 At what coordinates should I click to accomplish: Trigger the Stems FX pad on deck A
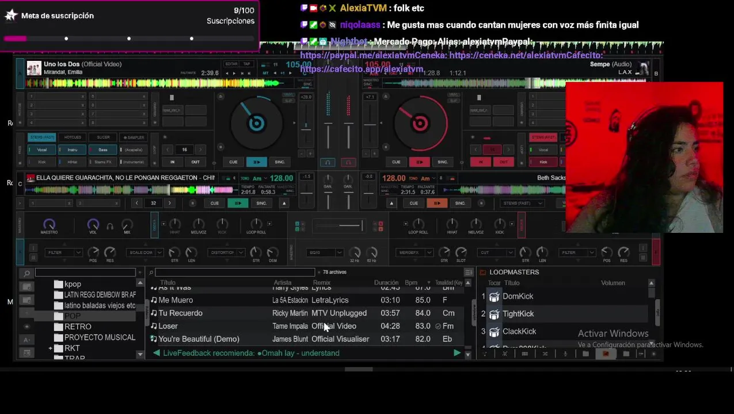(x=102, y=162)
